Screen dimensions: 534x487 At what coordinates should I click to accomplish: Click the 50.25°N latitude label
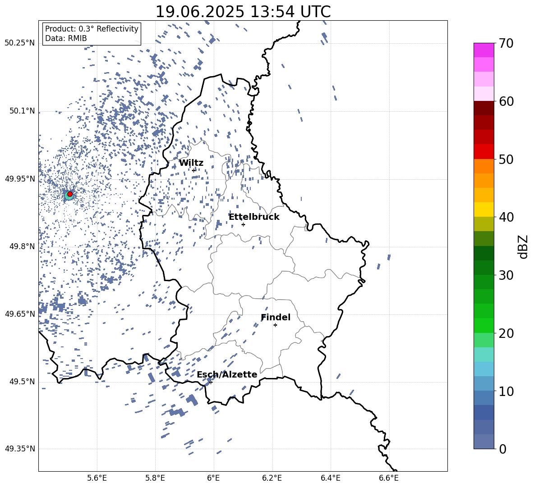point(20,43)
